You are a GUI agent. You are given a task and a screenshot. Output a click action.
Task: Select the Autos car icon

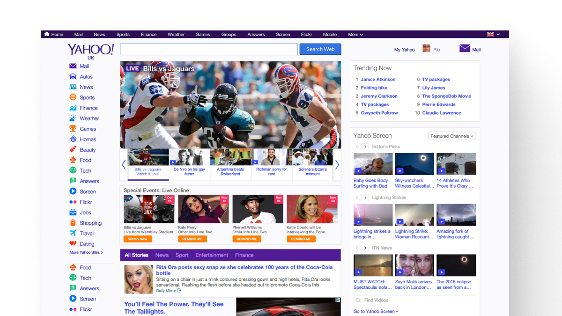[73, 76]
